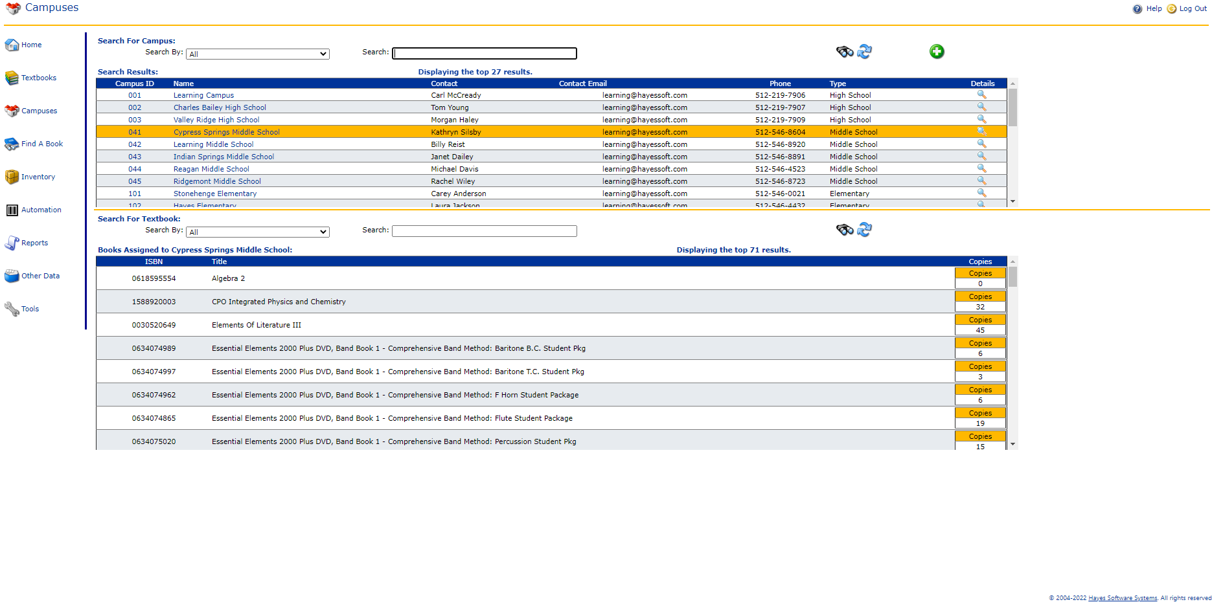
Task: Click the Help question mark icon
Action: pos(1138,9)
